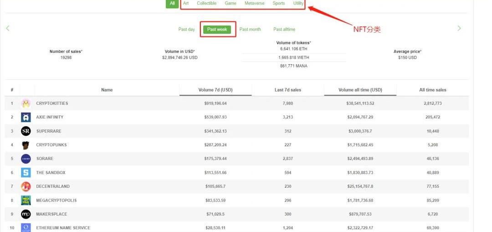Click the 7,980 last 7d sales value
Image resolution: width=492 pixels, height=232 pixels.
(x=288, y=103)
